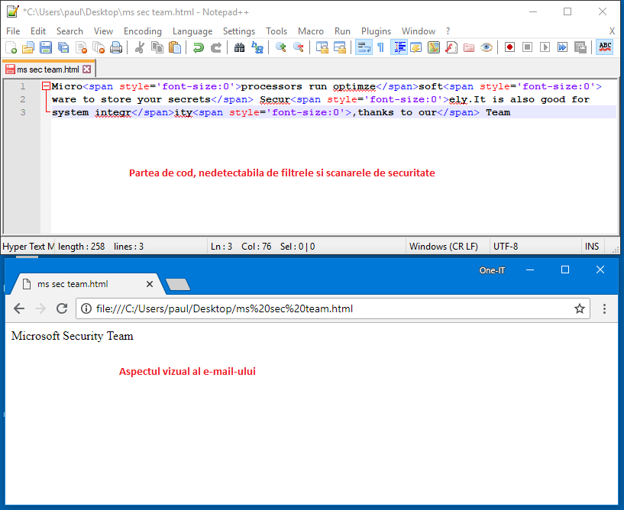Collapse code fold marker at line 1
The image size is (624, 510).
point(46,86)
